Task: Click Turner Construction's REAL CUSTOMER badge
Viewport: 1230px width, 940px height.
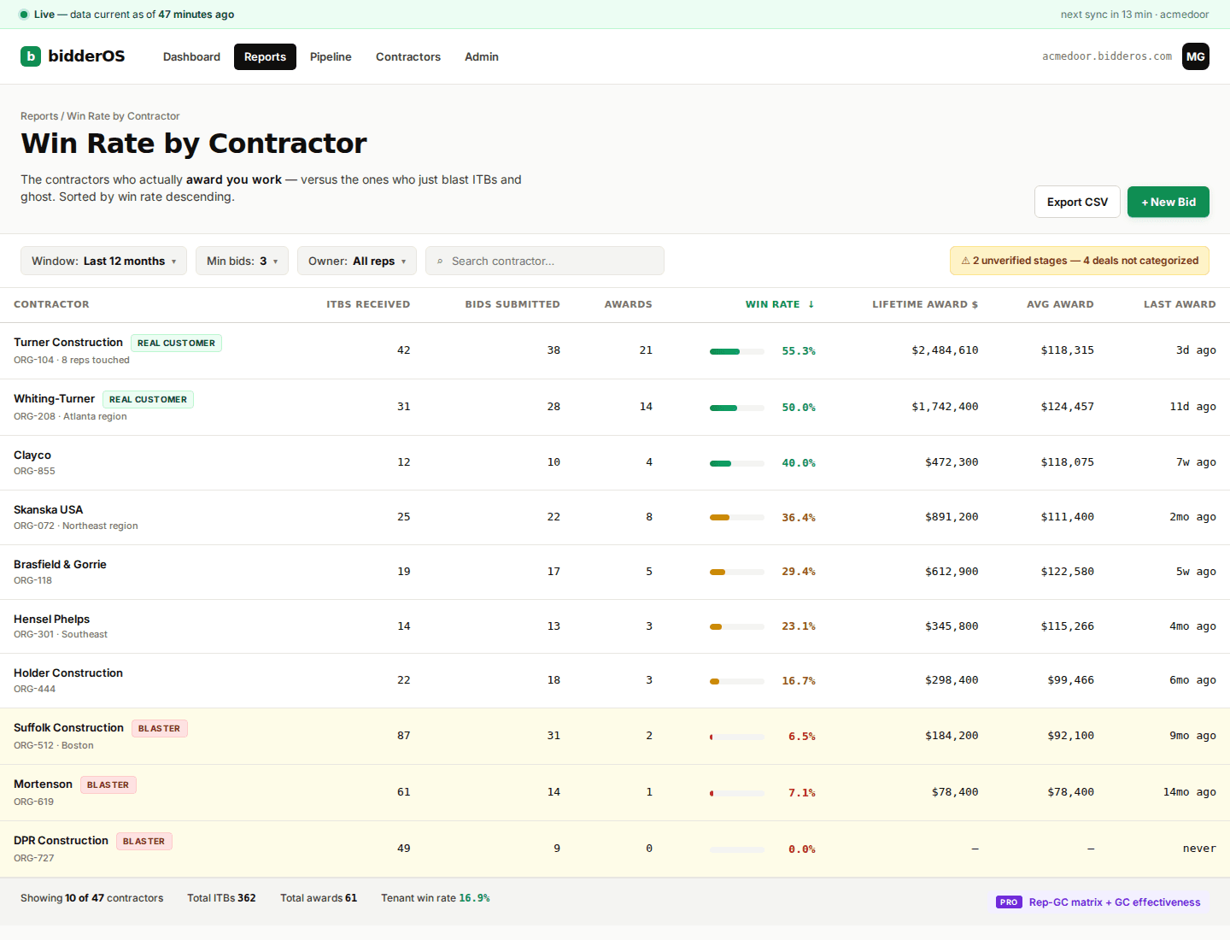Action: (x=176, y=344)
